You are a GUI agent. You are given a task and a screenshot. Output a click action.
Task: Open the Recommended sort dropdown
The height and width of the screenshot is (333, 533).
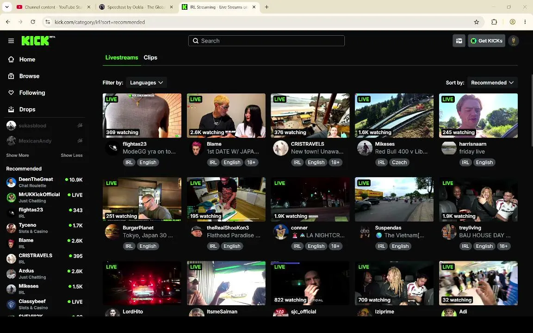click(492, 83)
